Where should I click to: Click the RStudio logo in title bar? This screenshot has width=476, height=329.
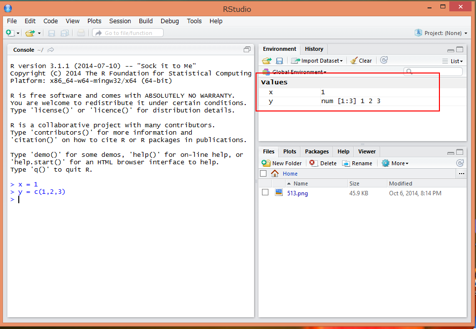tap(8, 8)
